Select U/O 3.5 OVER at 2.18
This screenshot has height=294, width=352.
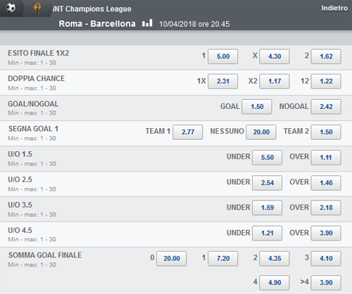click(326, 207)
